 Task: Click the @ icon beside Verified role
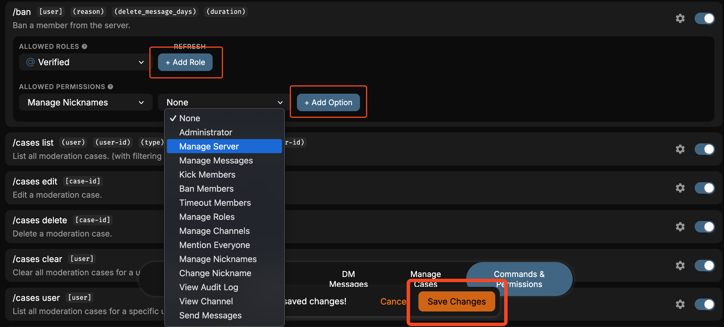(x=31, y=62)
